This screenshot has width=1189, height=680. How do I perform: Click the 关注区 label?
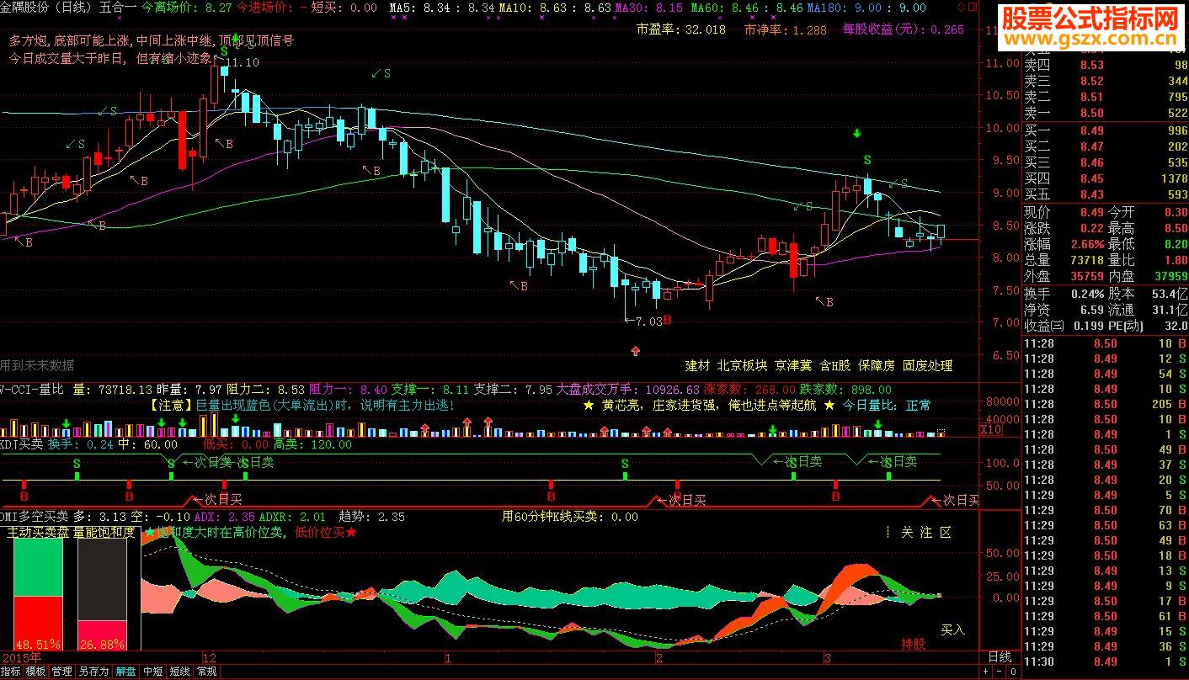point(926,532)
